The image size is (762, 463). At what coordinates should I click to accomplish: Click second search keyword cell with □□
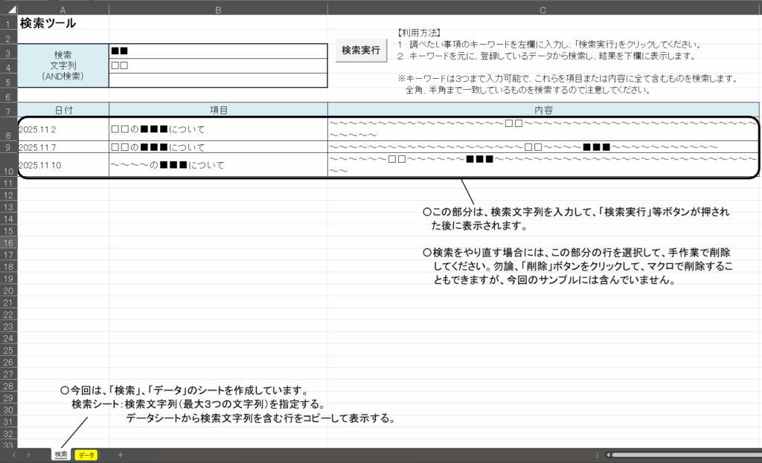pyautogui.click(x=218, y=66)
